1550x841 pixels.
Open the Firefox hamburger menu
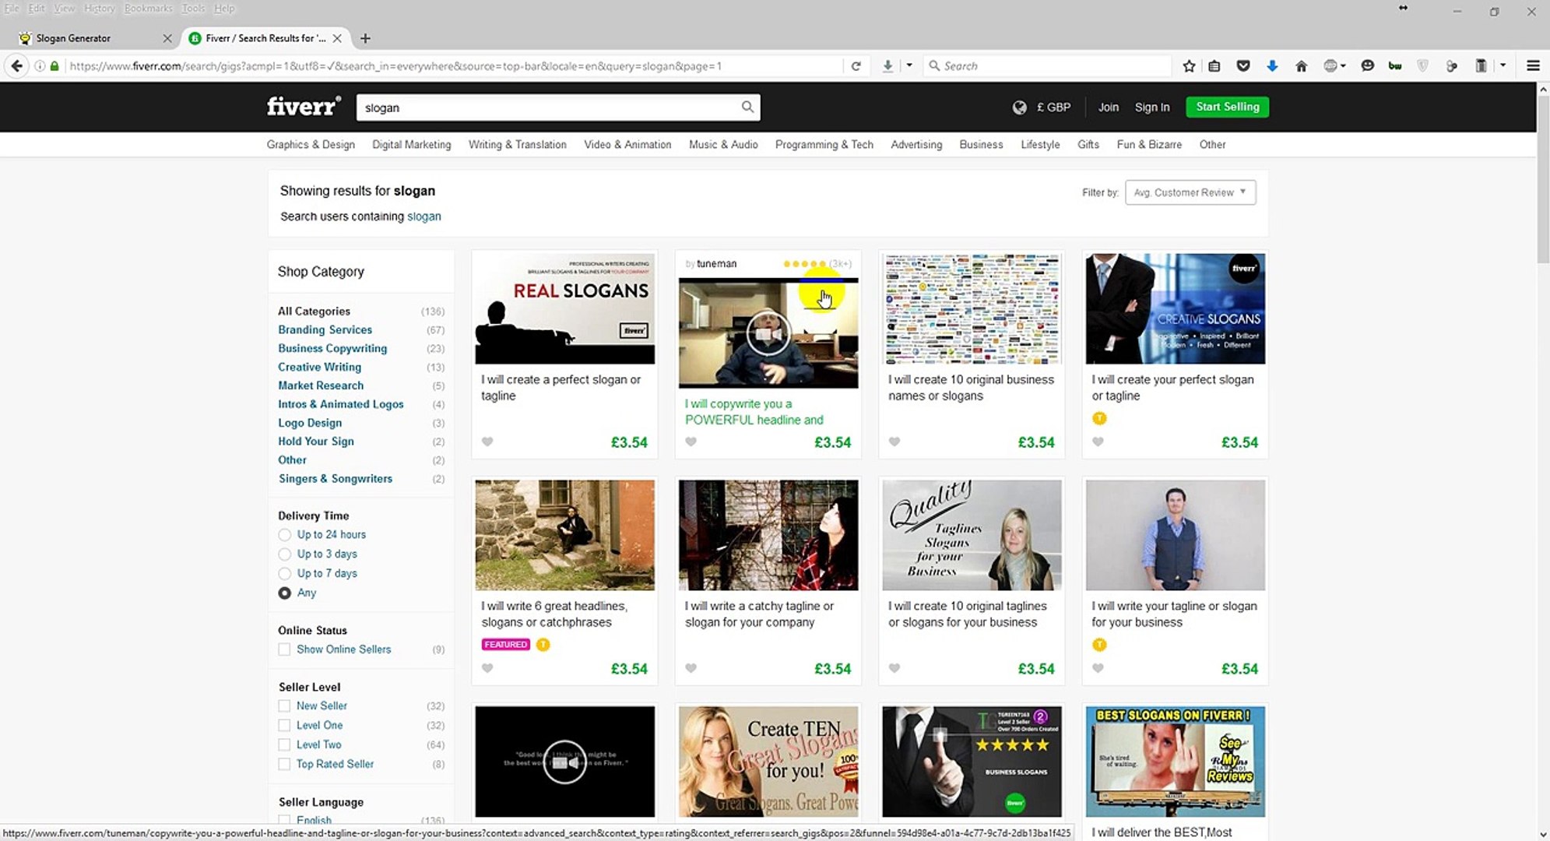[1533, 66]
